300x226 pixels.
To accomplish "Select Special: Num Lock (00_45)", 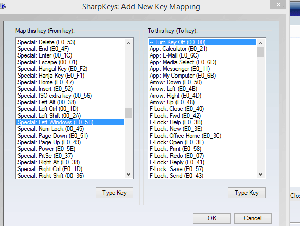I will (70, 129).
